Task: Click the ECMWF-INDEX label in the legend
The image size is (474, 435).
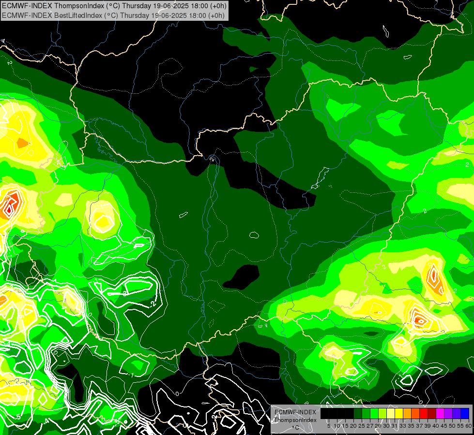Action: tap(295, 412)
